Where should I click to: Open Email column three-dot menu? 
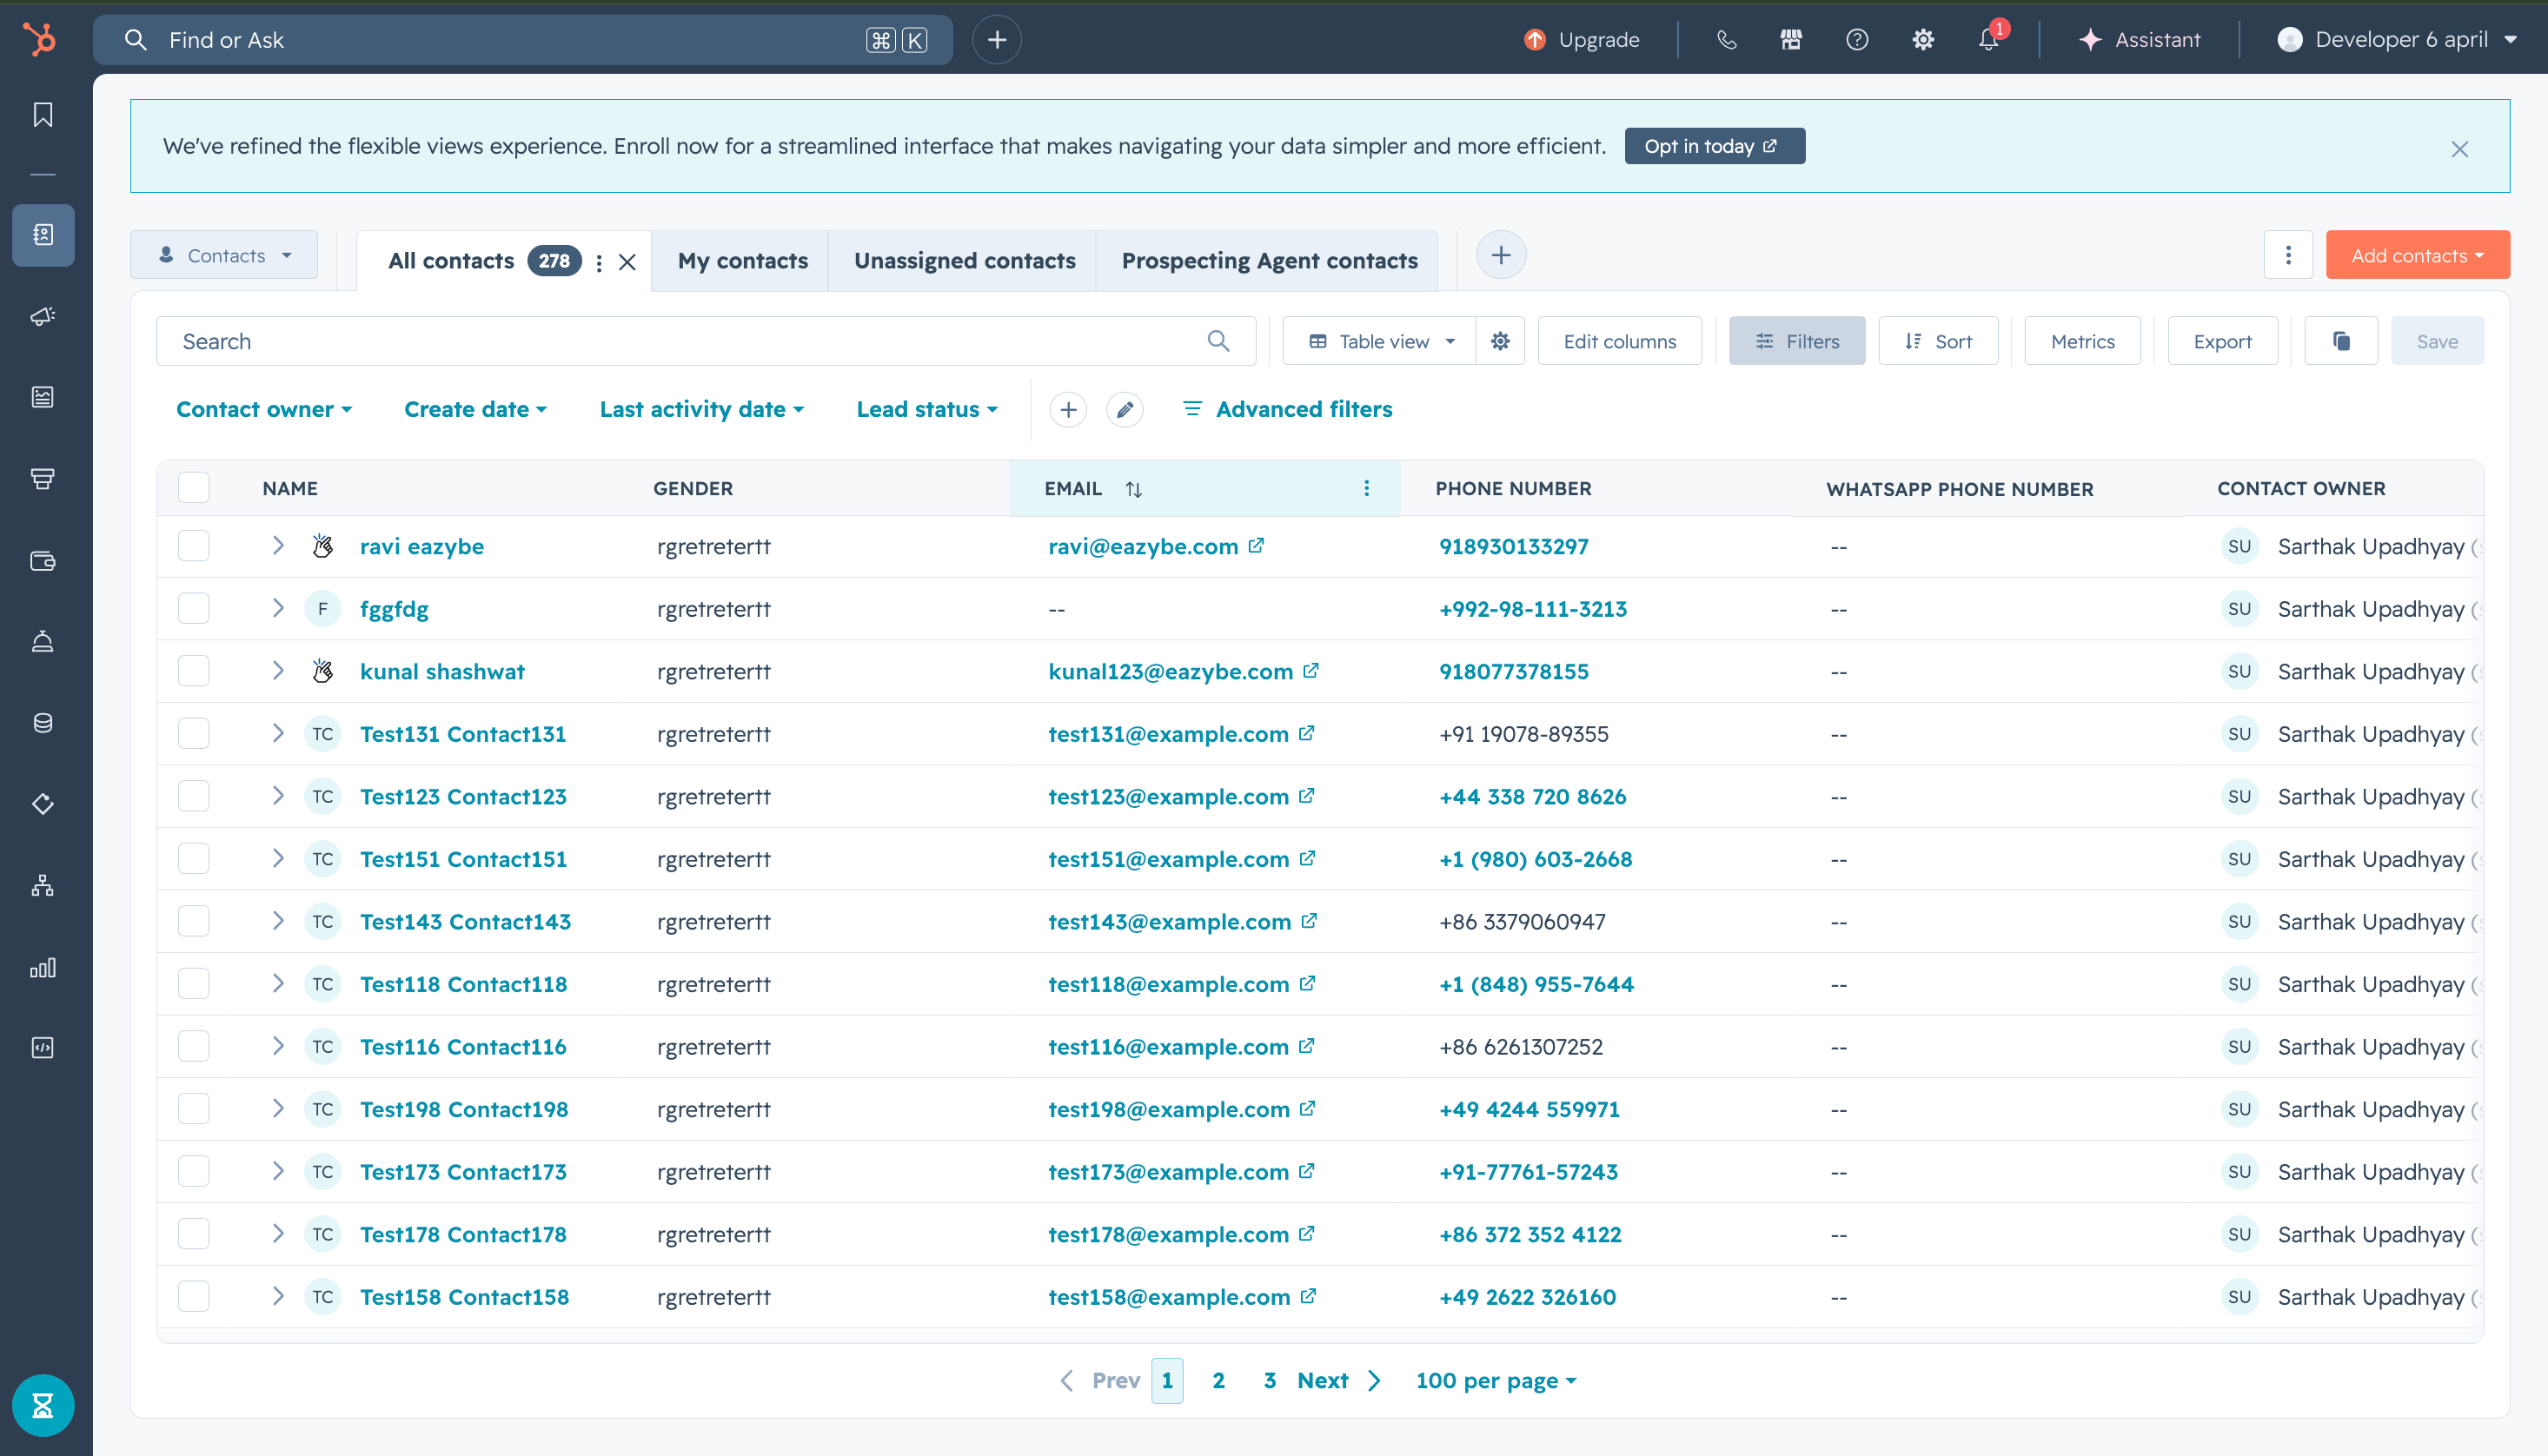point(1367,488)
